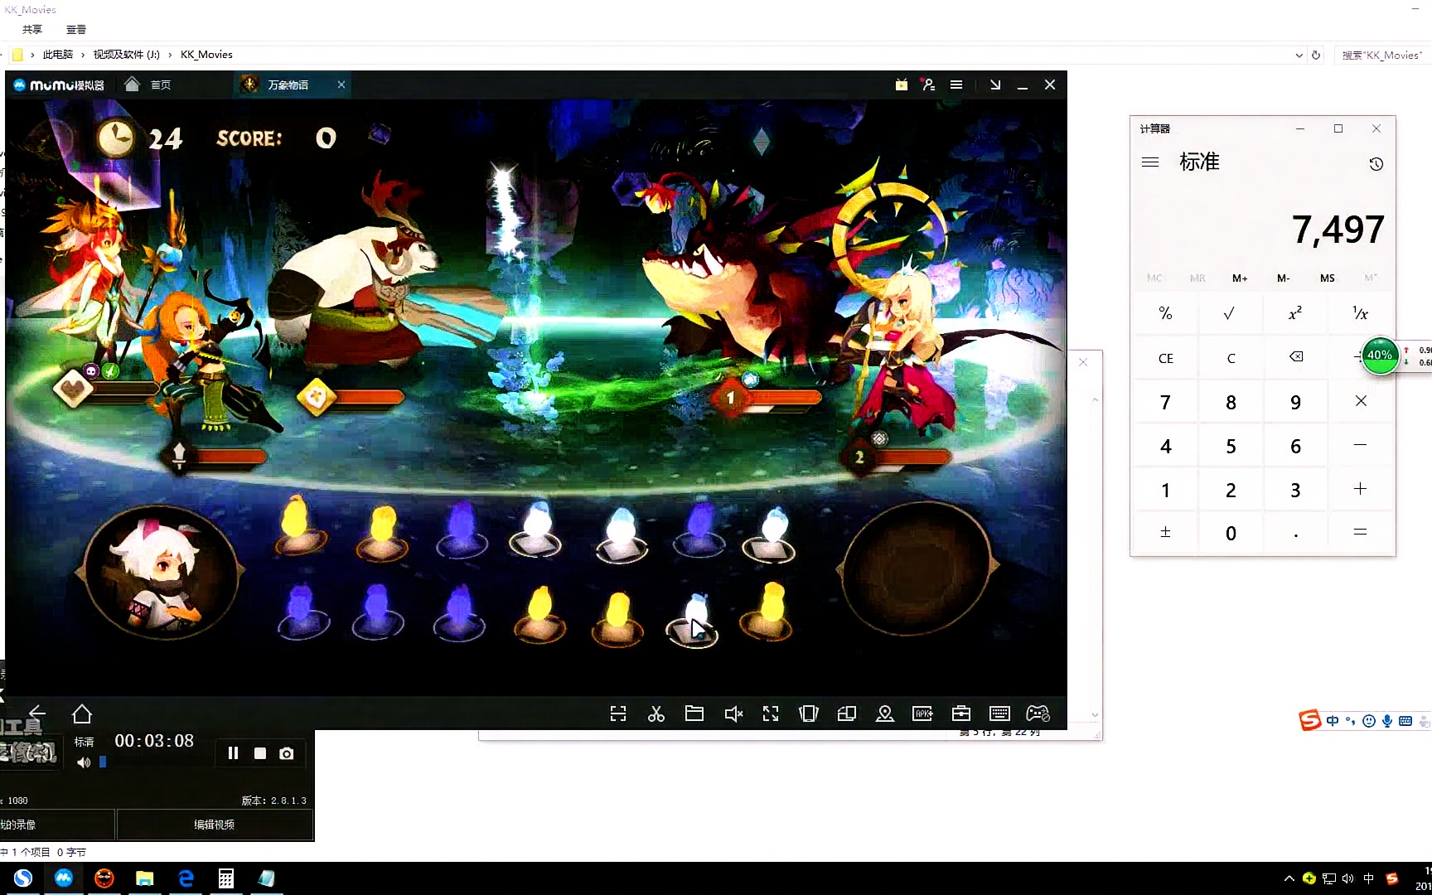This screenshot has width=1432, height=895.
Task: Click digit 7 on the calculator
Action: [x=1165, y=402]
